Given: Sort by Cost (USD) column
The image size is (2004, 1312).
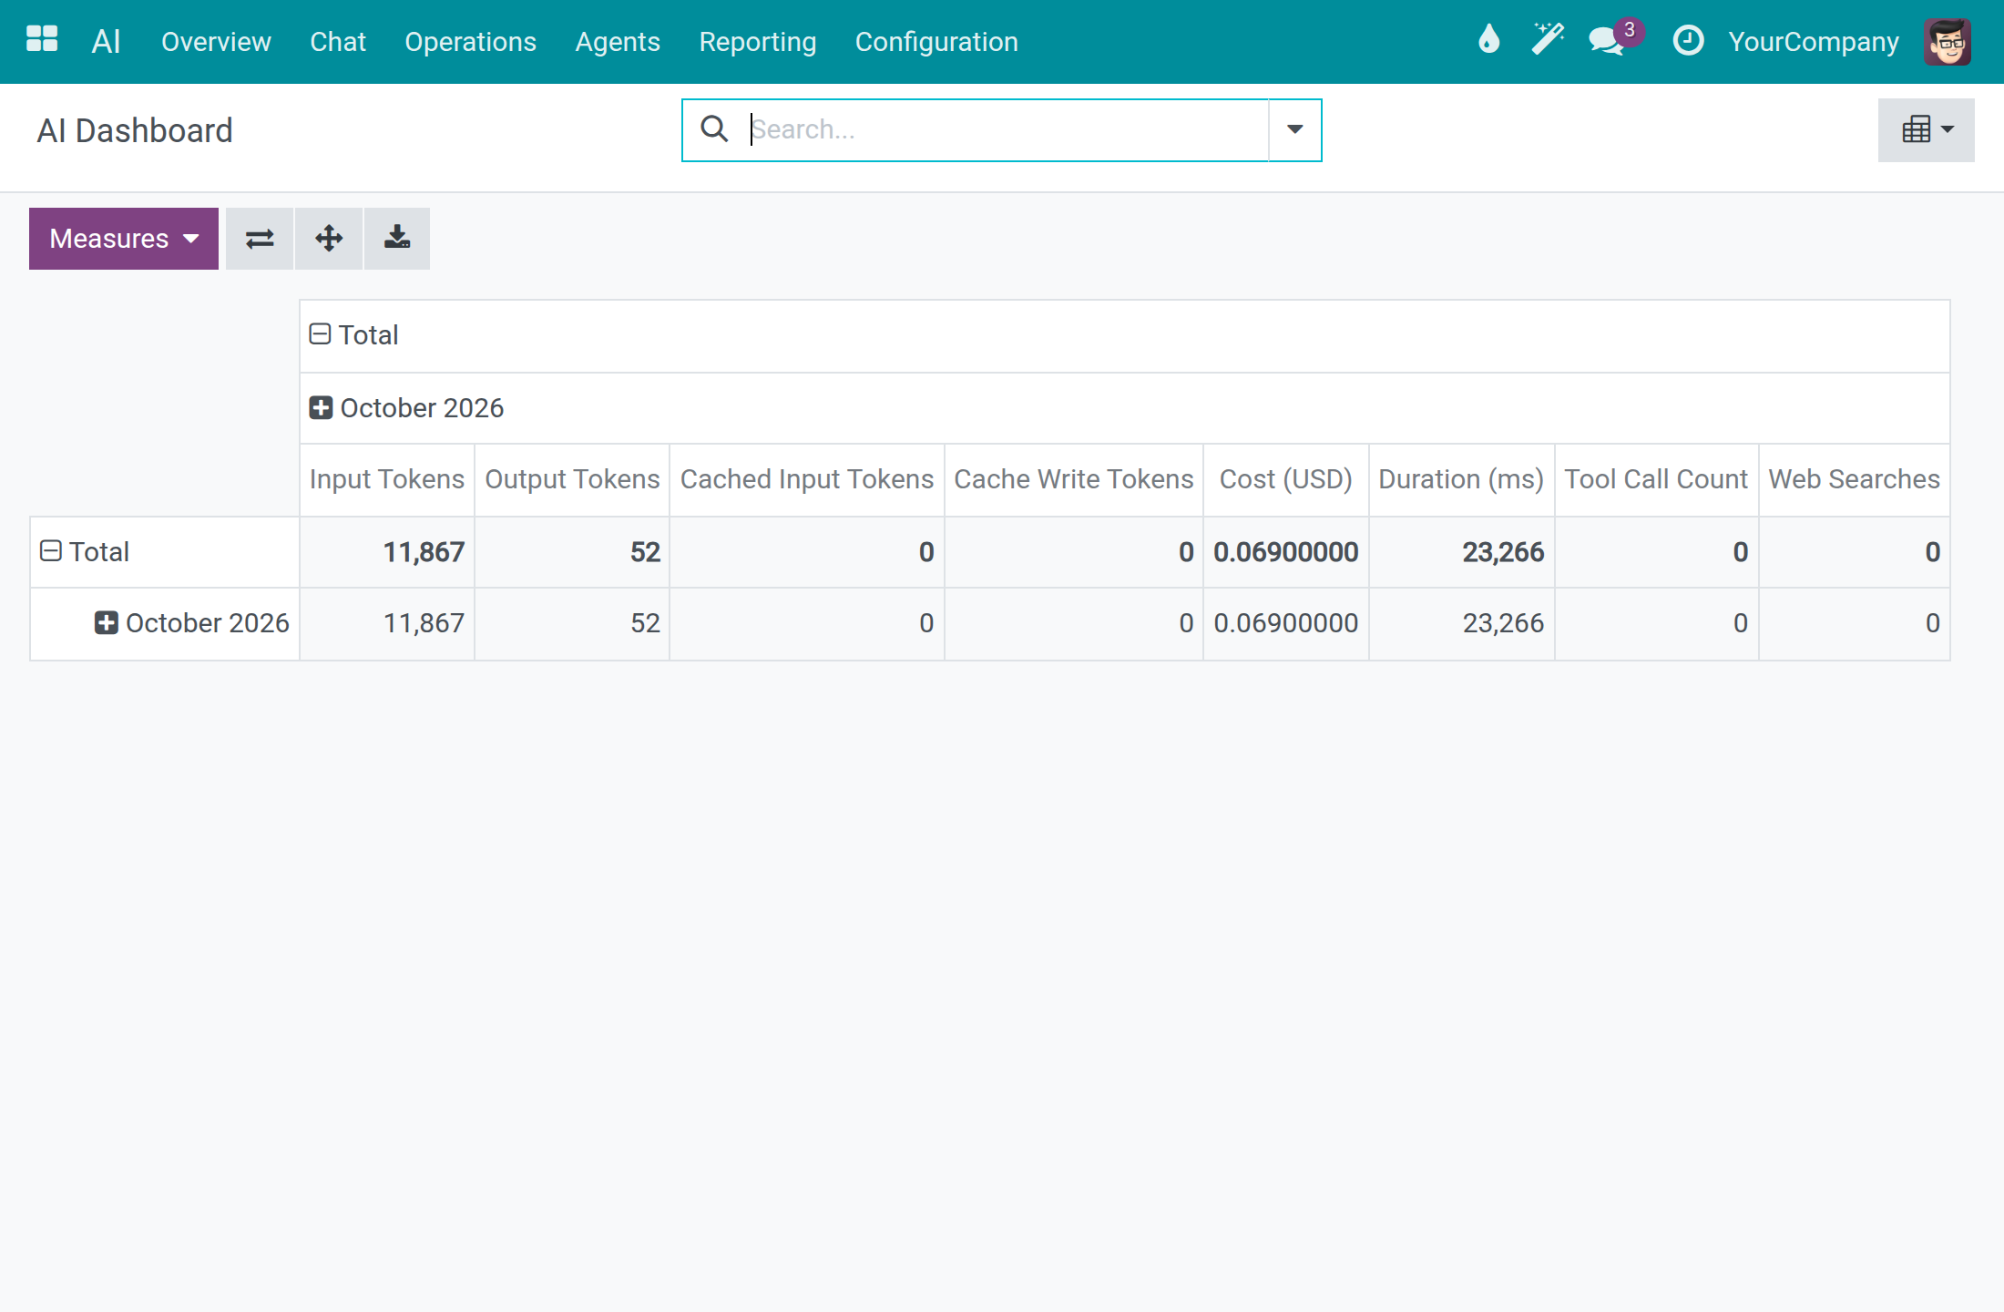Looking at the screenshot, I should tap(1286, 479).
